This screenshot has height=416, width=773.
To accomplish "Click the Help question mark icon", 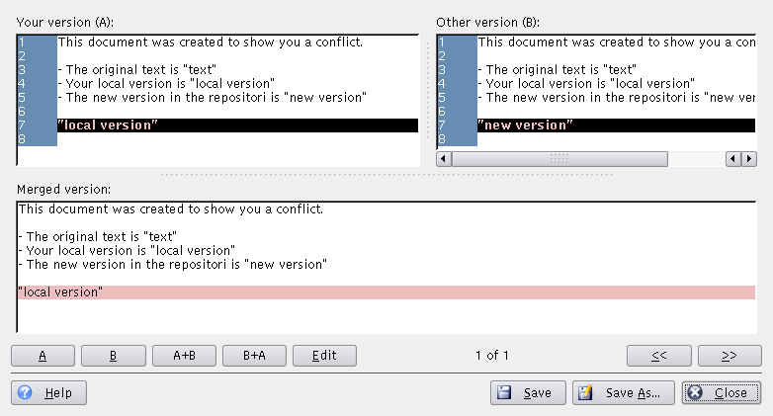I will coord(25,393).
